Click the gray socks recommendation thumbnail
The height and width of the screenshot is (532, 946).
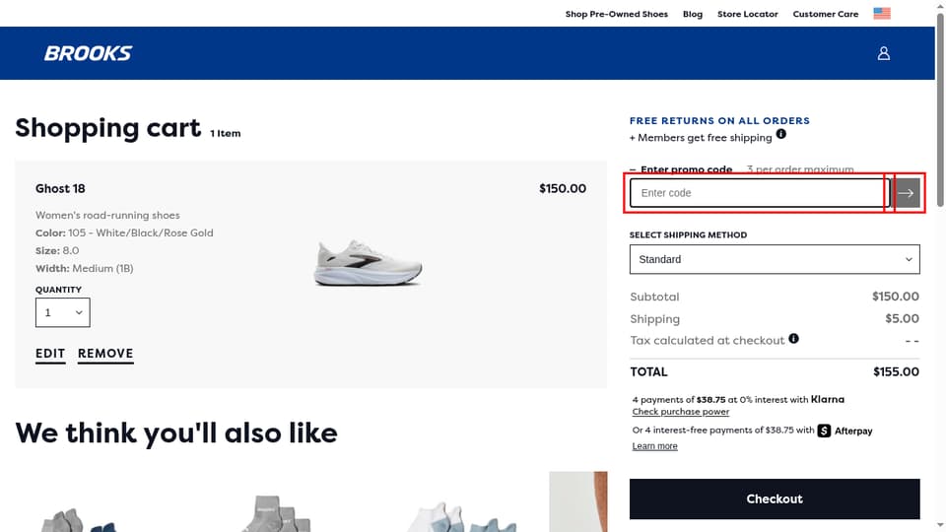pyautogui.click(x=276, y=513)
